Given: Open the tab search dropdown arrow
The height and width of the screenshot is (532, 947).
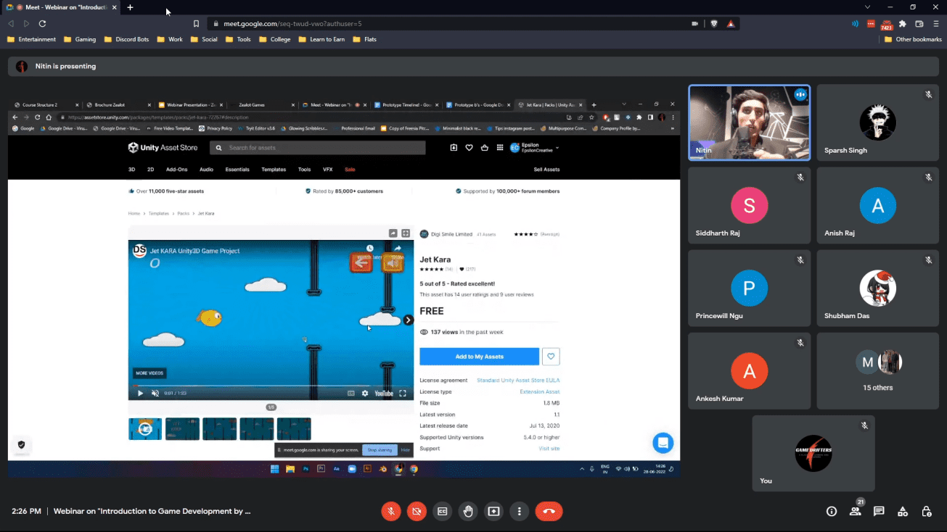Looking at the screenshot, I should (x=868, y=7).
